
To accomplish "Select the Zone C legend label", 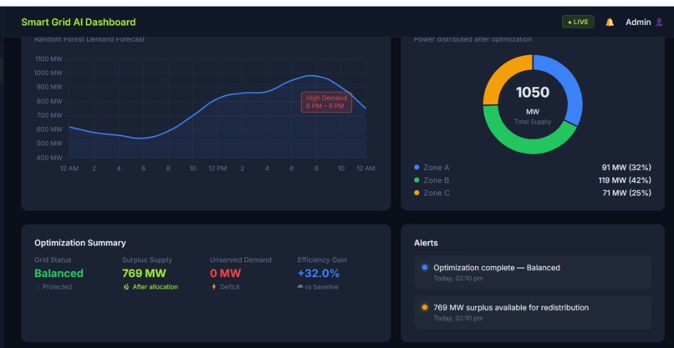I will (437, 193).
